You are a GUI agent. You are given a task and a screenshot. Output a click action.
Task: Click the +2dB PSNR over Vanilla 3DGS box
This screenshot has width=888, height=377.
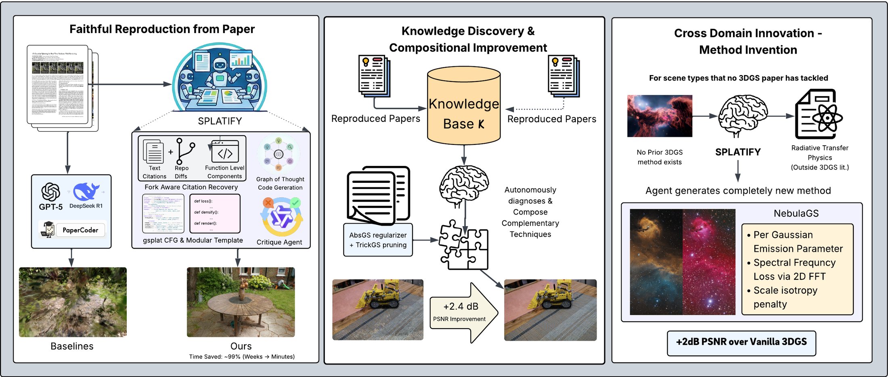[741, 343]
